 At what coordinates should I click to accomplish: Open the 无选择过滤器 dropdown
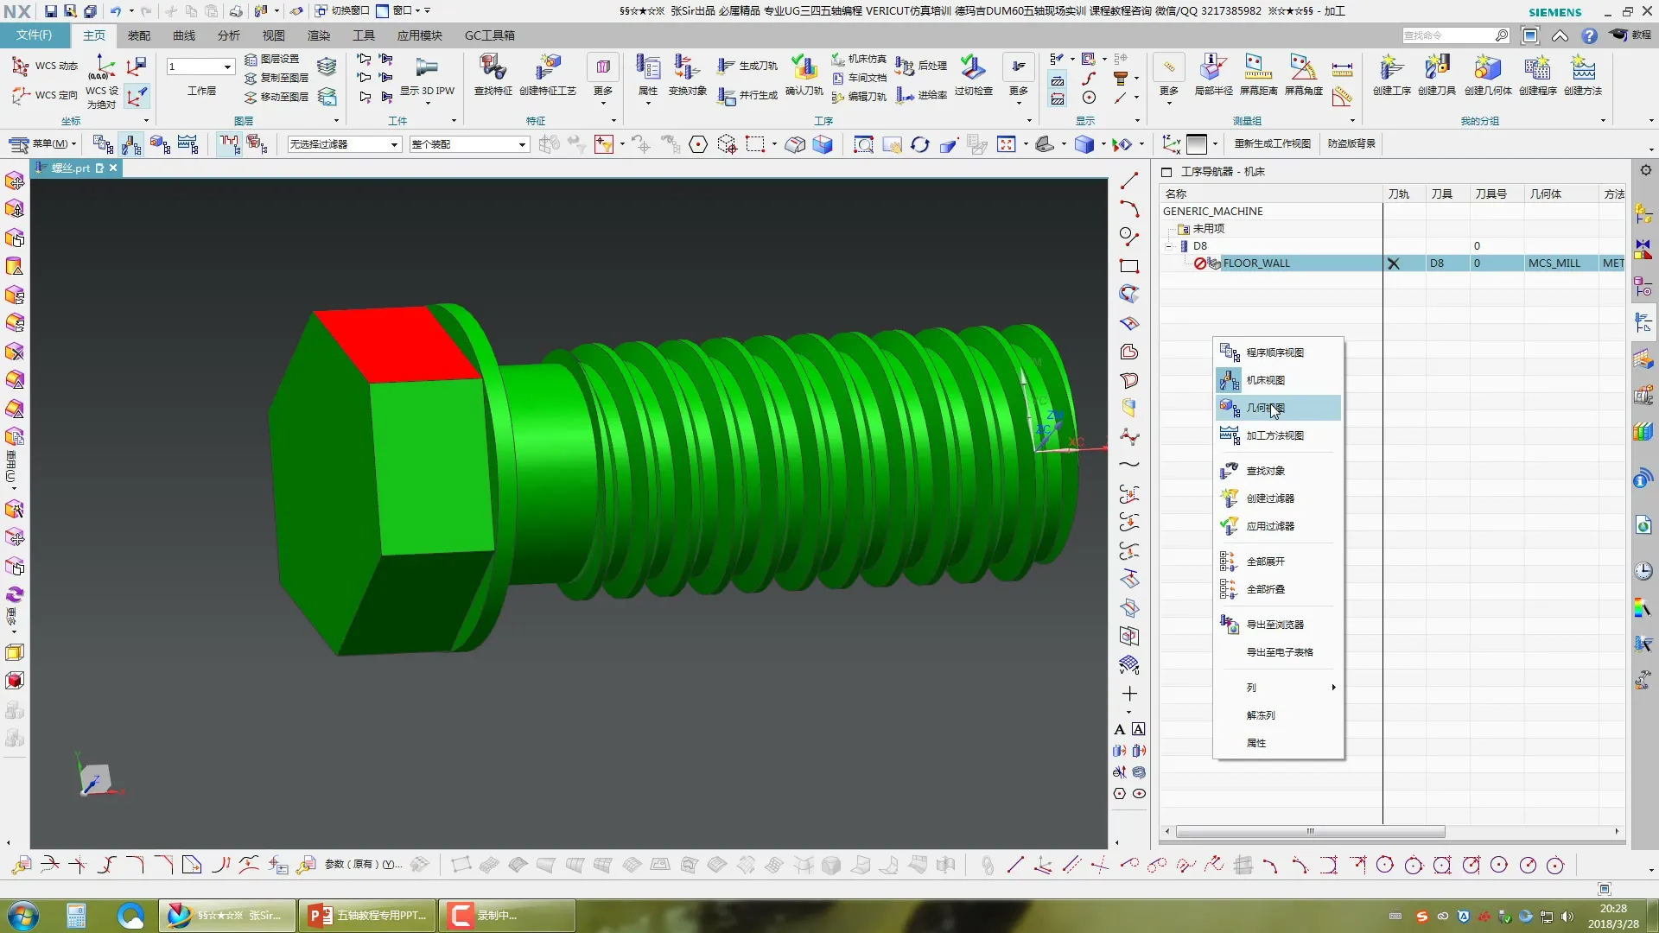[394, 144]
